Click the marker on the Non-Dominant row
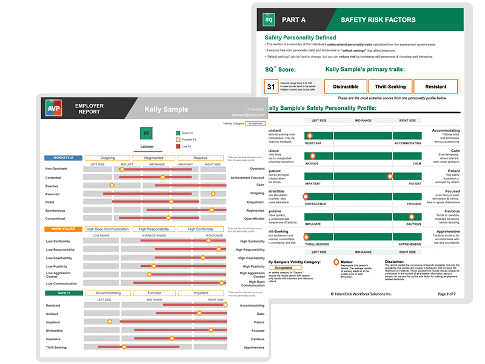The width and height of the screenshot is (485, 364). point(122,169)
